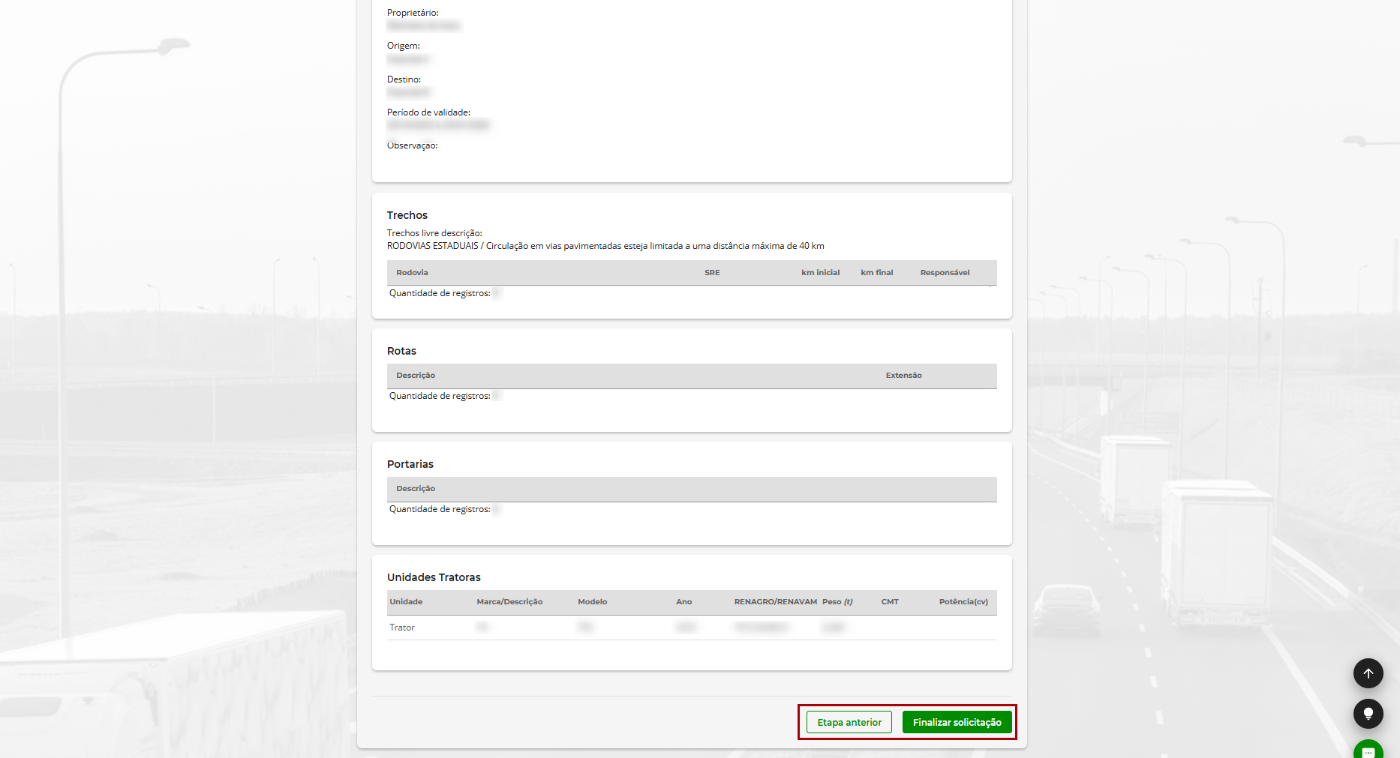This screenshot has width=1400, height=758.
Task: Click the Trechos section heading
Action: coord(407,215)
